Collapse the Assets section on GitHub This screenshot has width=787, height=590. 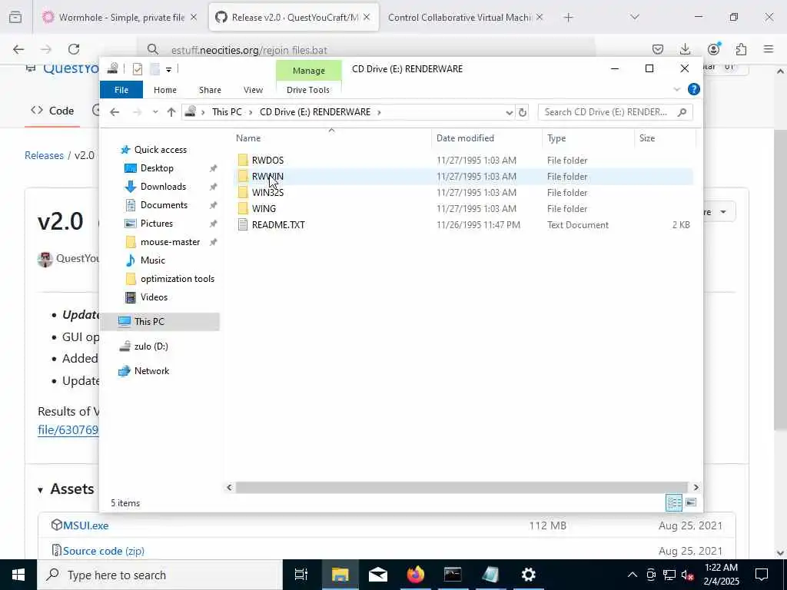tap(66, 489)
